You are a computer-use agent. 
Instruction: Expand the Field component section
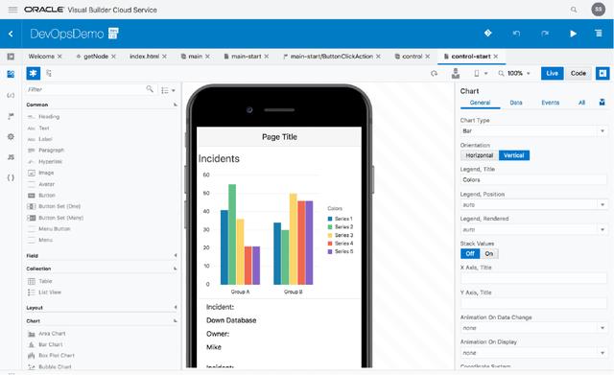[102, 256]
